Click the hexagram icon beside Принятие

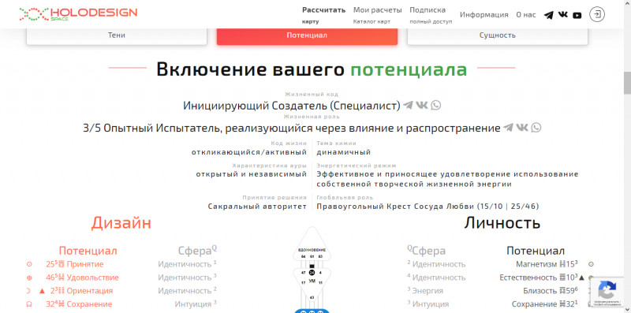[62, 264]
